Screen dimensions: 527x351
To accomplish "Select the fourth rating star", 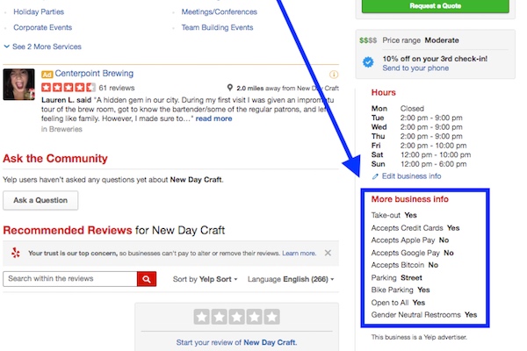I will (254, 317).
